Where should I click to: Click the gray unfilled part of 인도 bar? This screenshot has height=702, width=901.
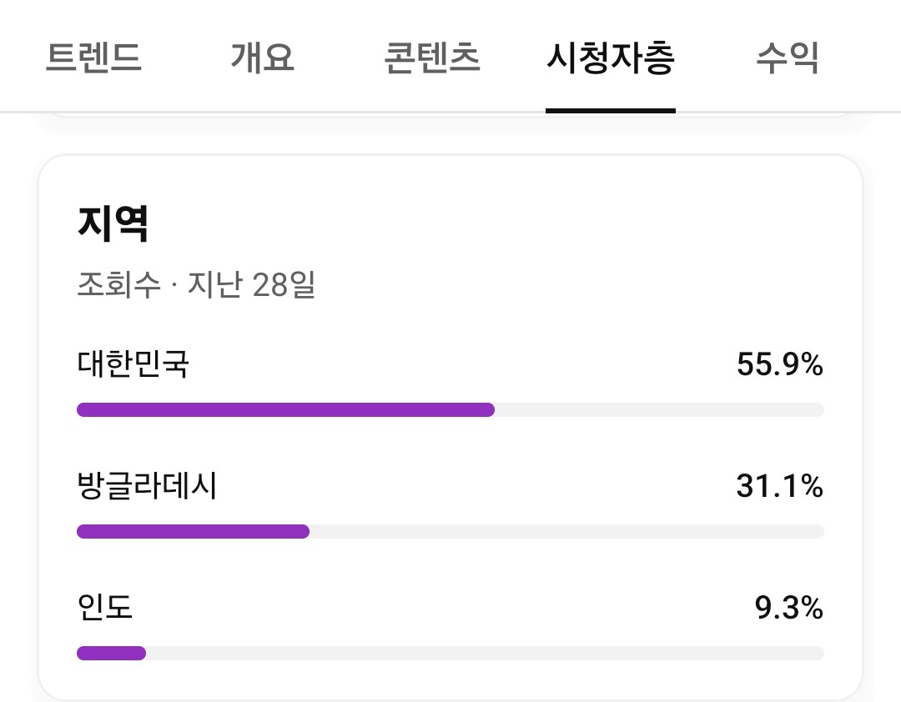coord(484,653)
